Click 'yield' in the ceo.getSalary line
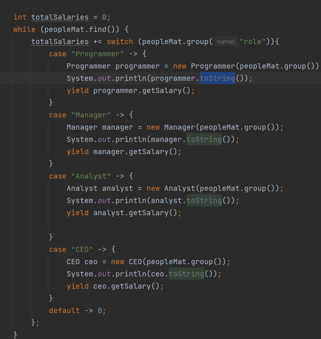Image resolution: width=321 pixels, height=339 pixels. (78, 286)
